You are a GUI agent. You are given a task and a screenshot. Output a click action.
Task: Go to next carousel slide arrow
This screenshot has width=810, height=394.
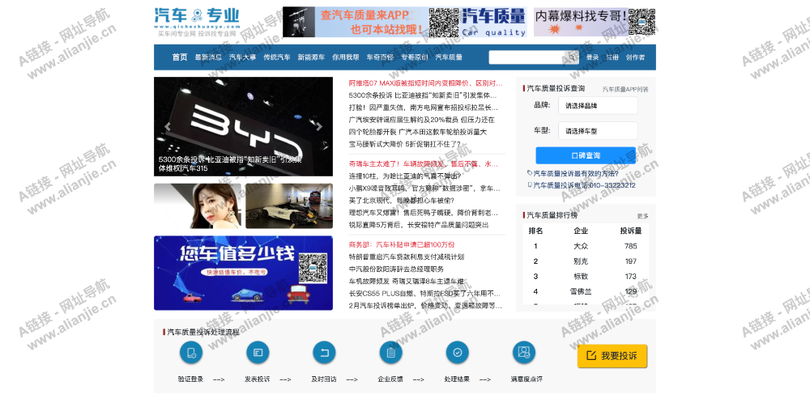[319, 126]
